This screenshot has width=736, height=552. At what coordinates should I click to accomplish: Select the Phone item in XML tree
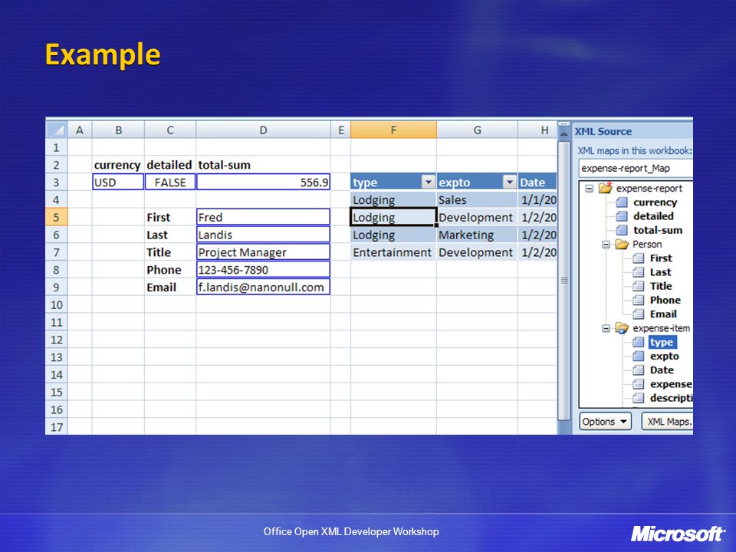pyautogui.click(x=665, y=300)
